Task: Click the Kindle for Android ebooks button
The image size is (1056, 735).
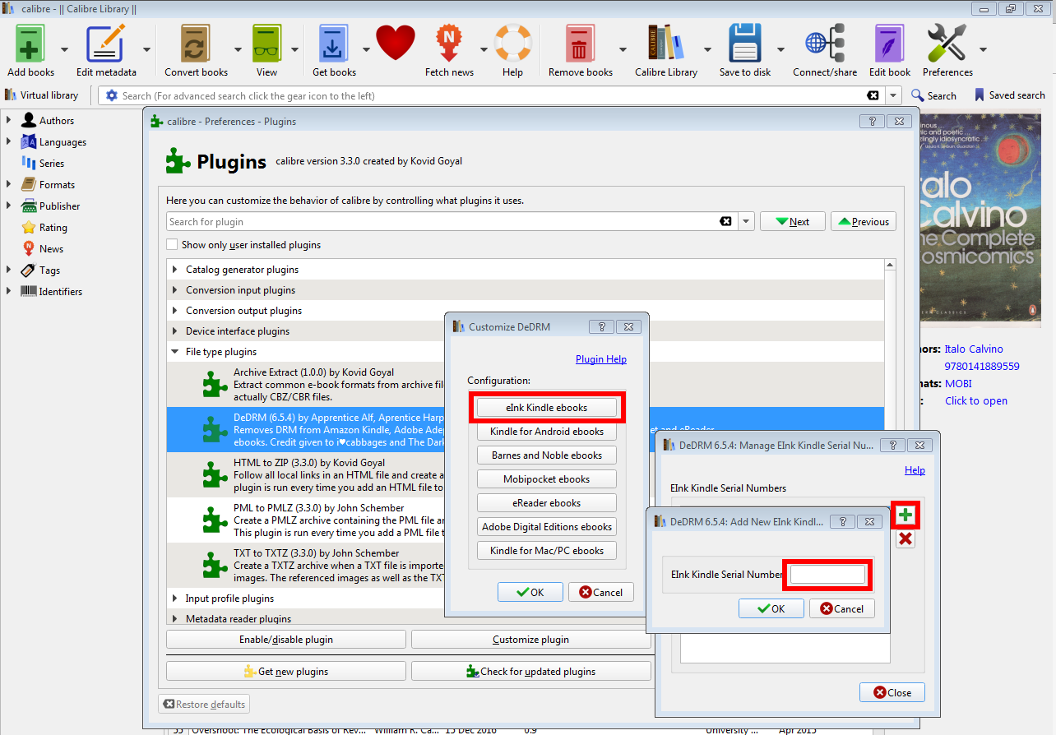Action: 547,432
